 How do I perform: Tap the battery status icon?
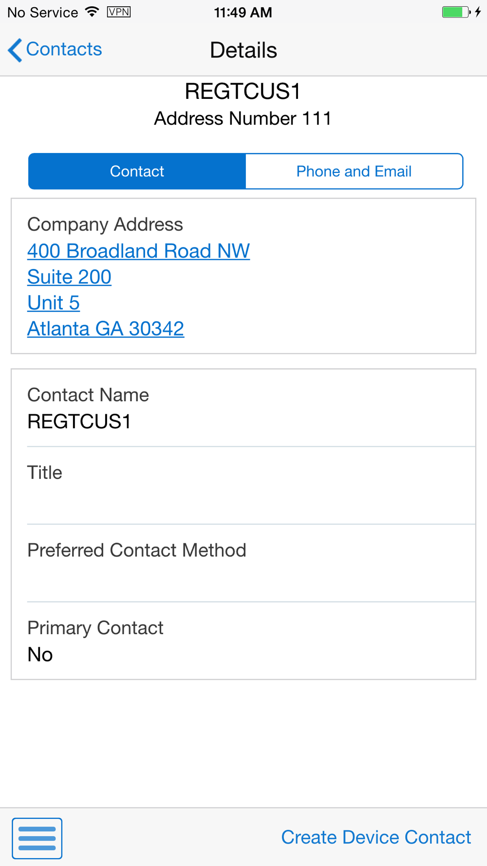pyautogui.click(x=456, y=12)
